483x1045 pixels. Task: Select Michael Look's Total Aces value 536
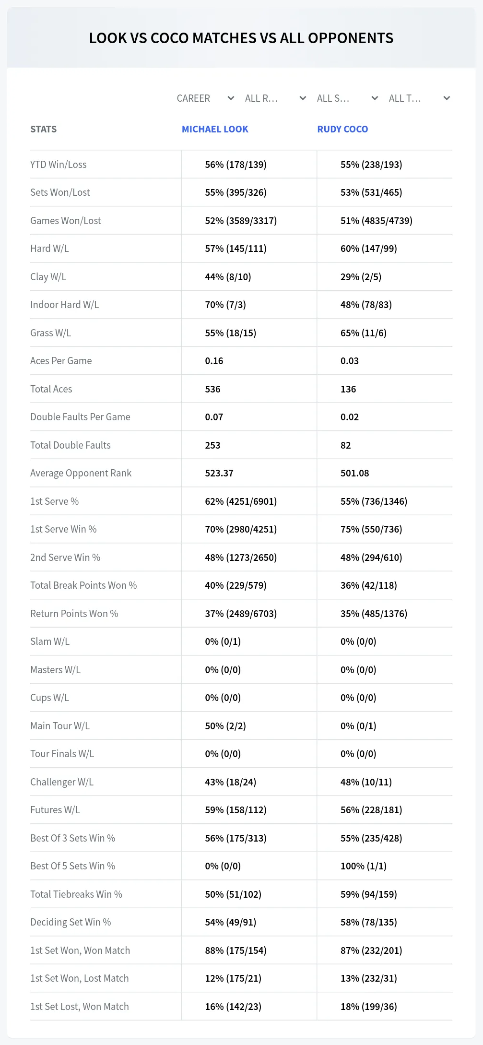tap(212, 389)
